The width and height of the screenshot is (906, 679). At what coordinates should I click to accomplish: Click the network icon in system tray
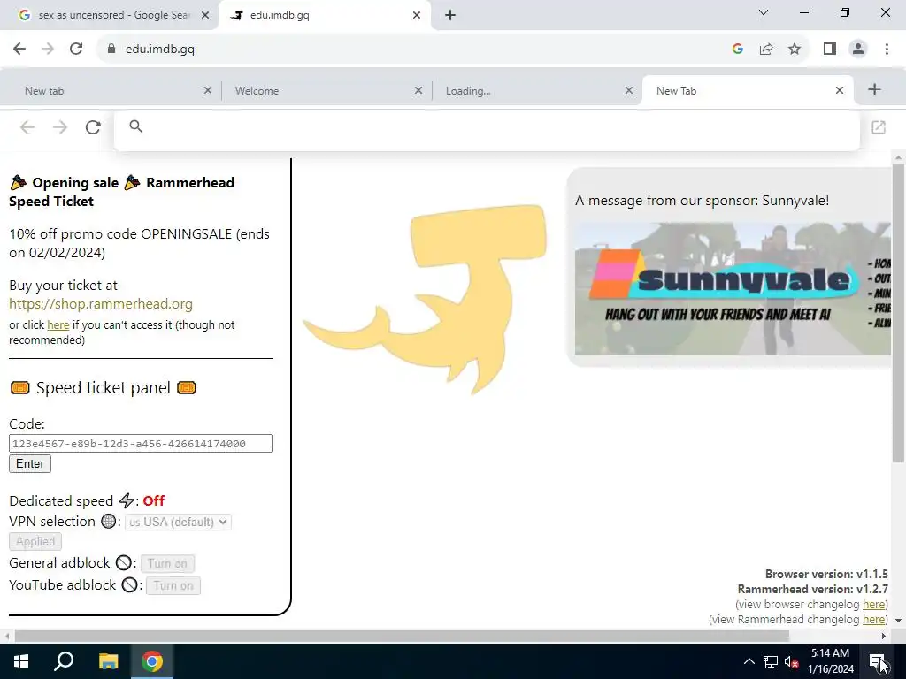click(x=771, y=661)
